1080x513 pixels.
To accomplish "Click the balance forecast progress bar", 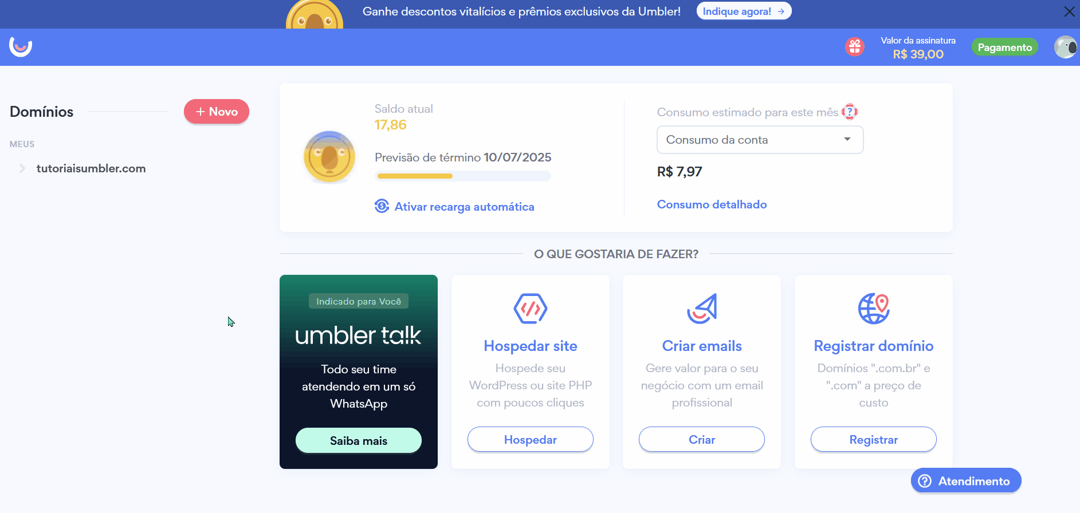I will tap(463, 176).
